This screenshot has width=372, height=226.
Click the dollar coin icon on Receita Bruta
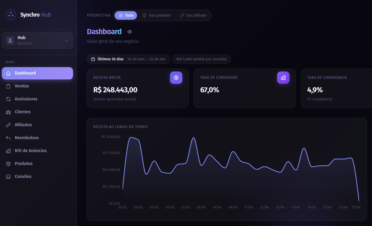point(176,78)
